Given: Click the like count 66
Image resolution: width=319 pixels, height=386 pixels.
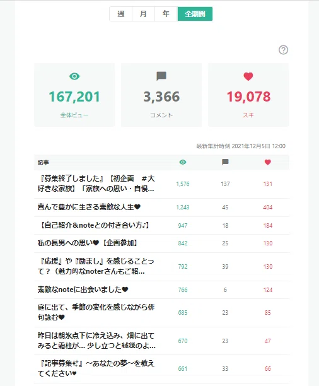Looking at the screenshot, I should point(268,369).
